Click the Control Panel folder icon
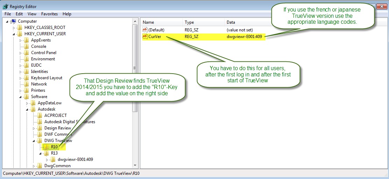389x179 pixels. coord(27,52)
